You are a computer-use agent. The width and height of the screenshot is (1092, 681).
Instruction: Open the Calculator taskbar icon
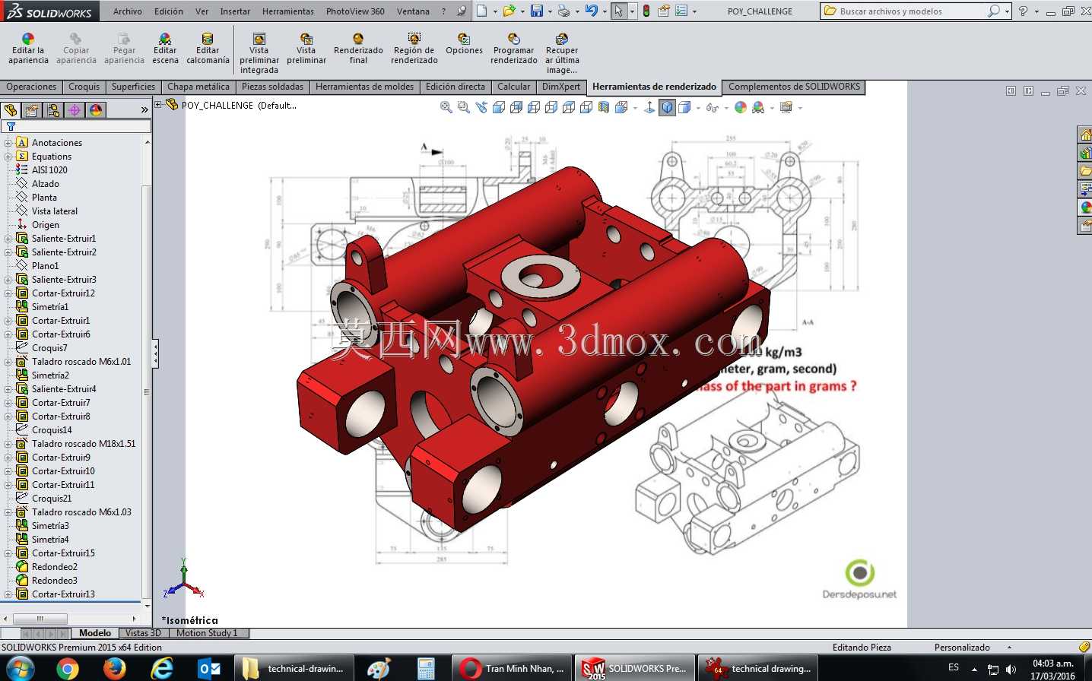[x=426, y=669]
